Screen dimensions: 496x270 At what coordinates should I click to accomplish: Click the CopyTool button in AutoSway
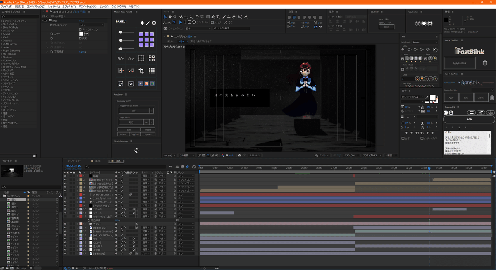coord(136,134)
